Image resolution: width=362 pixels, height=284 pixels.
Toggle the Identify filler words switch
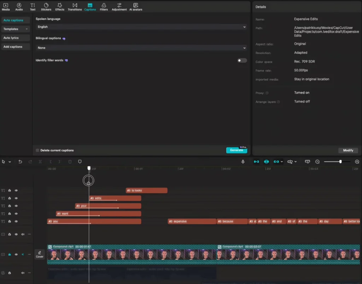click(242, 60)
